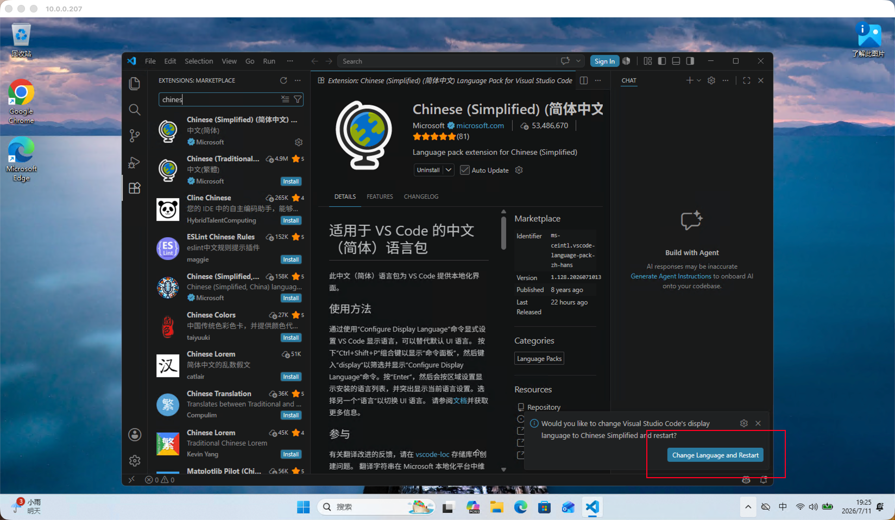Image resolution: width=895 pixels, height=520 pixels.
Task: Maximize the chat panel
Action: point(747,80)
